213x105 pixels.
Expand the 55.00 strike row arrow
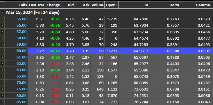(x=2, y=19)
